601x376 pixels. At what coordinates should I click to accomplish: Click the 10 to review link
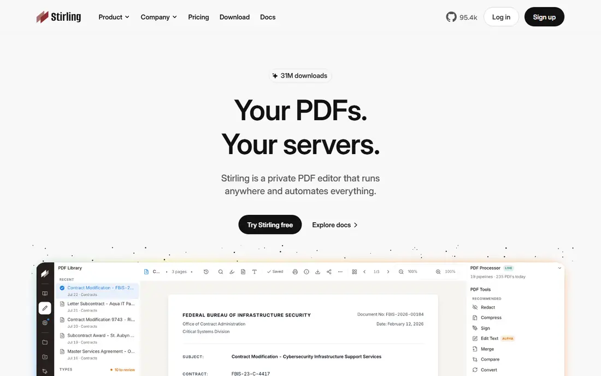(122, 370)
